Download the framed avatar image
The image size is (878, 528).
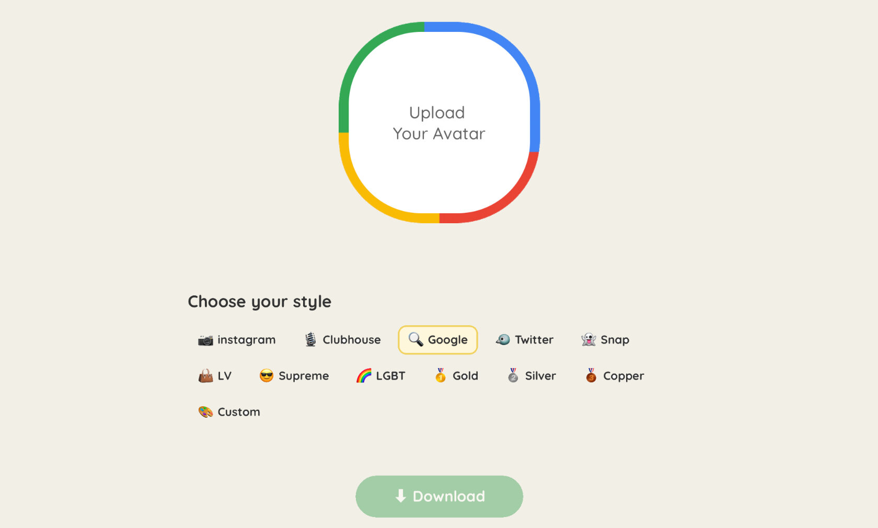440,497
